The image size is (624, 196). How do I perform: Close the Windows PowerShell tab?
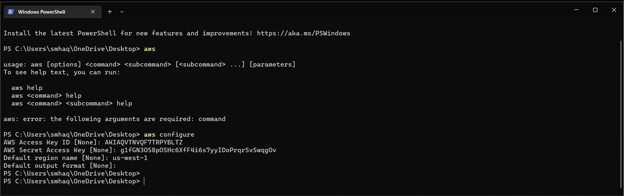(x=93, y=12)
